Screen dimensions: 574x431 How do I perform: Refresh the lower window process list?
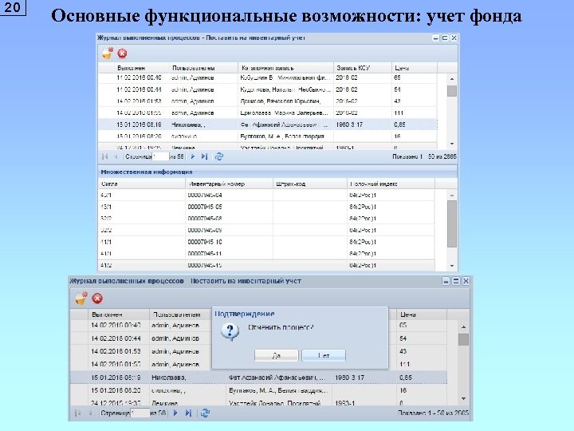click(x=205, y=413)
